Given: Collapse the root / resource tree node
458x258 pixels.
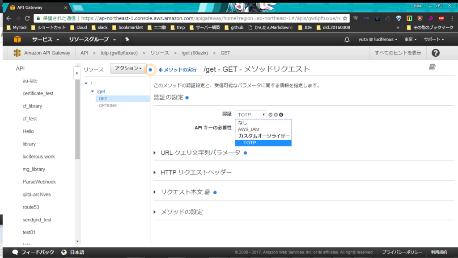Looking at the screenshot, I should [x=86, y=83].
